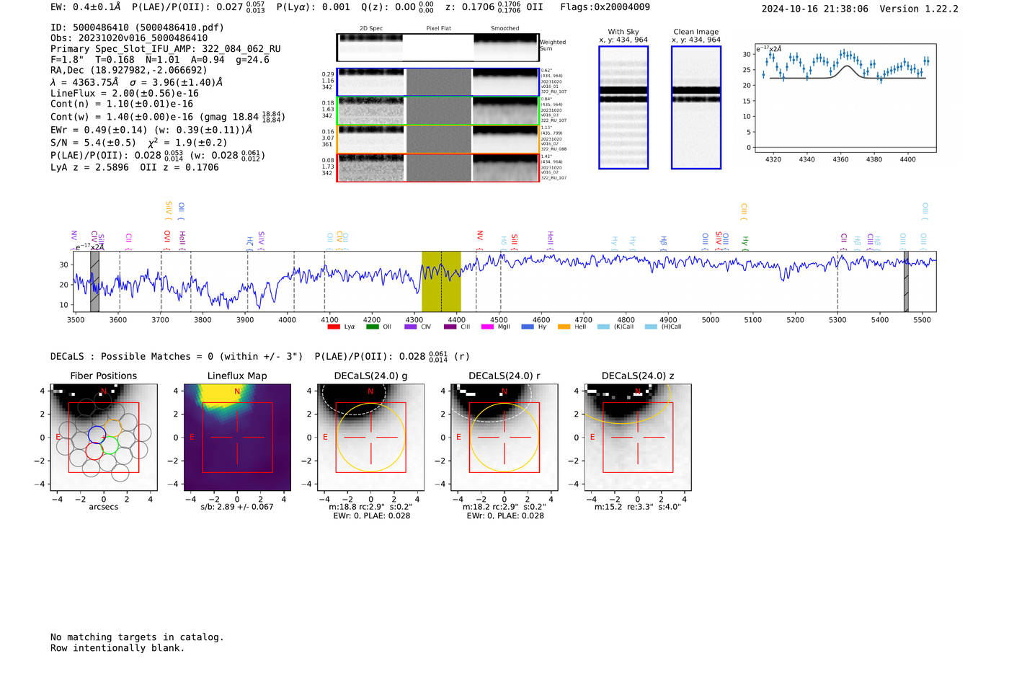Click the green OII legend swatch
The image size is (1009, 687).
[372, 327]
